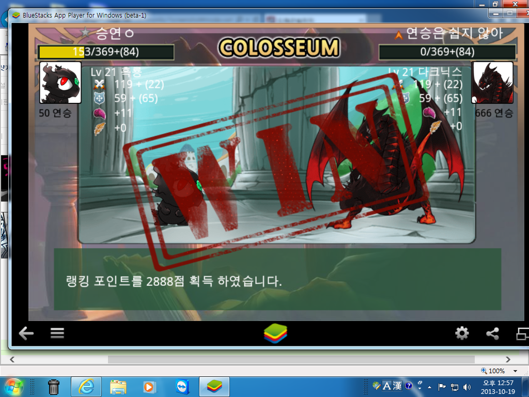
Task: Open TeamViewer from the taskbar
Action: click(182, 387)
